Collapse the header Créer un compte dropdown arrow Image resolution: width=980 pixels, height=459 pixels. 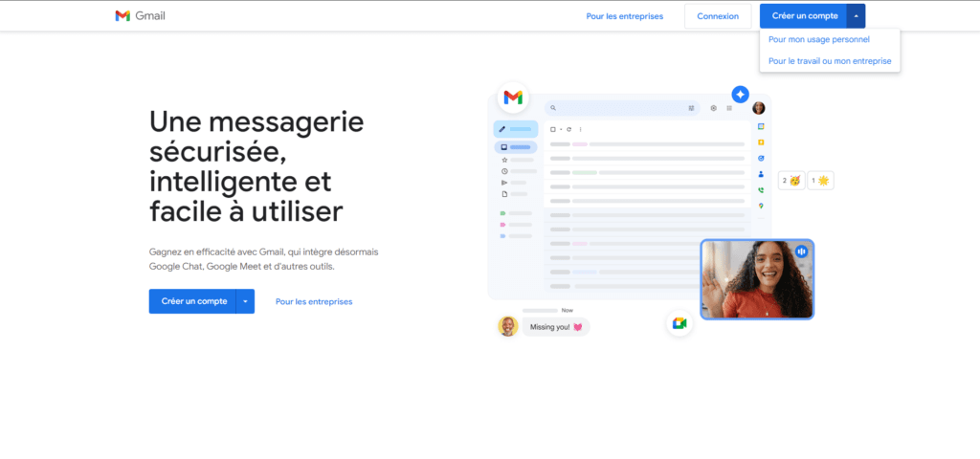click(x=856, y=16)
